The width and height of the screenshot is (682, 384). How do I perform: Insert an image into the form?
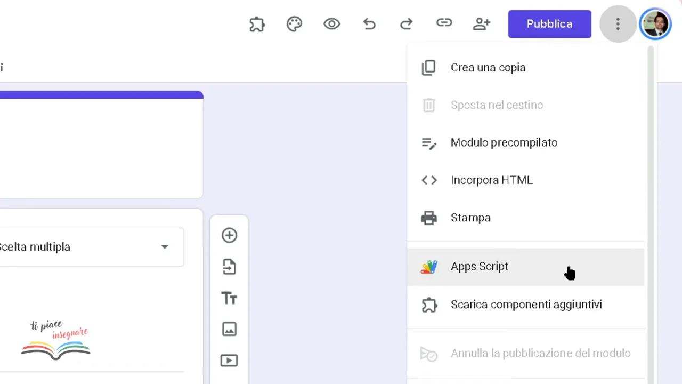click(229, 329)
